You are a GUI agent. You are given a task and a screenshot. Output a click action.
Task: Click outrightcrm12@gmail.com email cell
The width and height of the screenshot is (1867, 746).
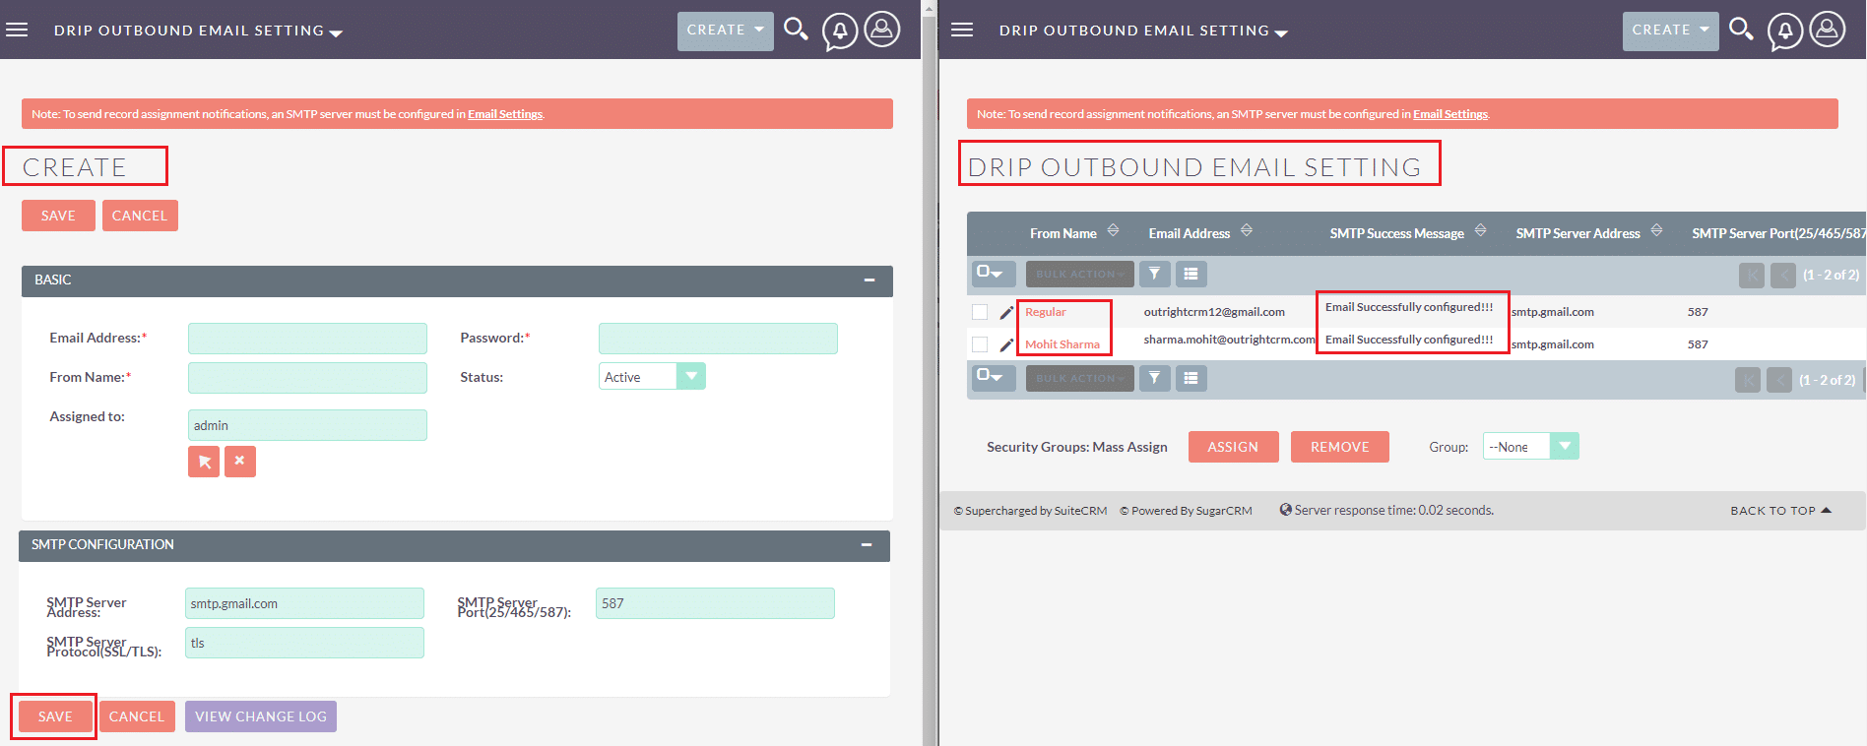click(1214, 312)
